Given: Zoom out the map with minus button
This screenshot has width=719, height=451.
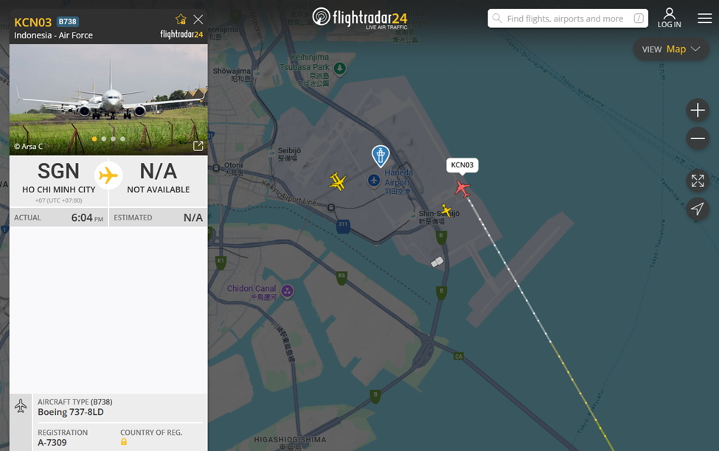Looking at the screenshot, I should [698, 139].
